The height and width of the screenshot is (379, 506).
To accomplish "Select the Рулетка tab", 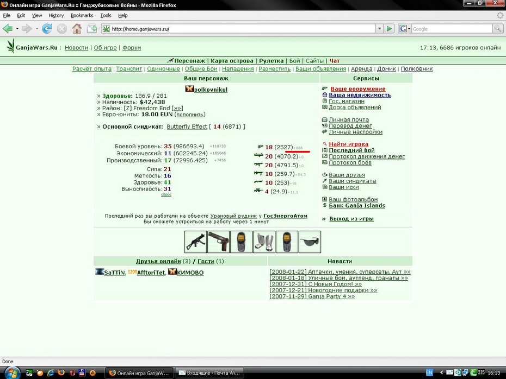I will [271, 61].
